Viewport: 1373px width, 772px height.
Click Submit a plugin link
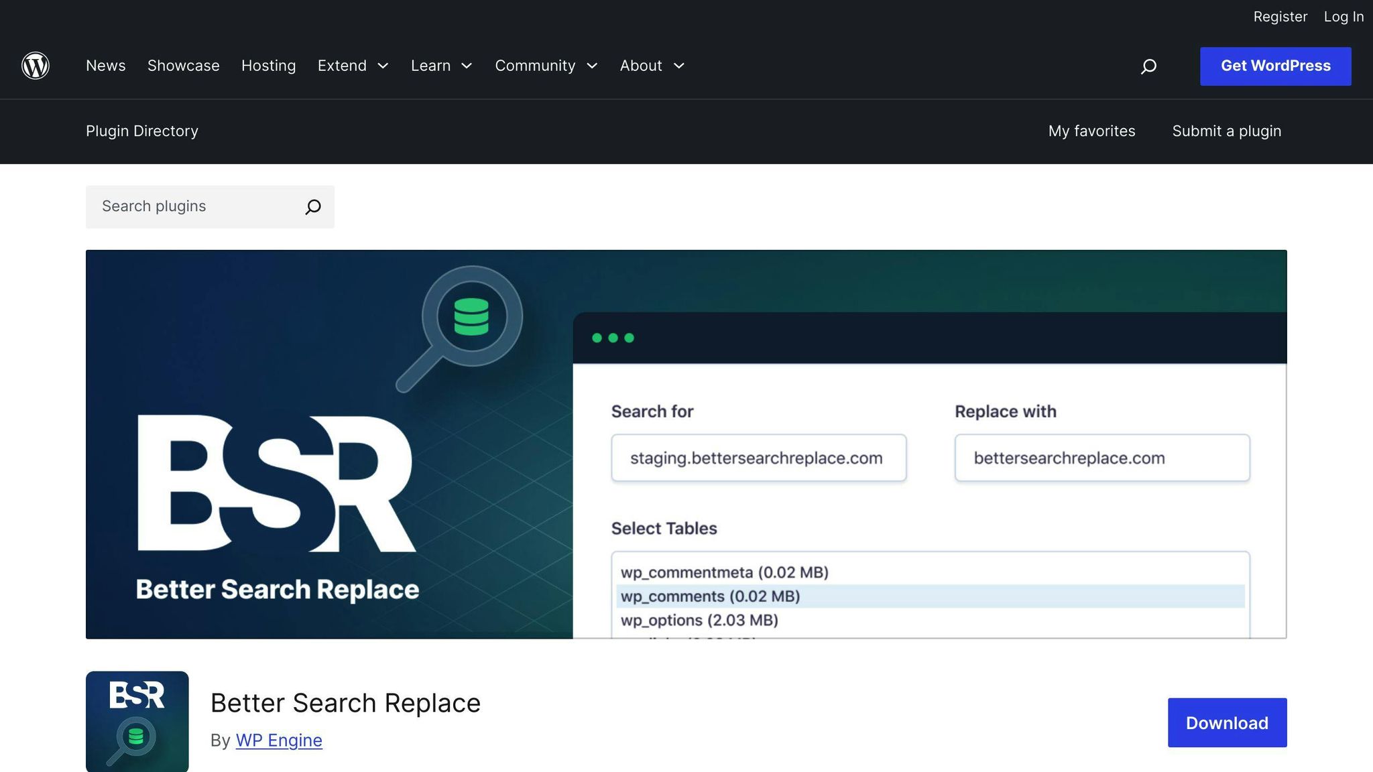1227,131
